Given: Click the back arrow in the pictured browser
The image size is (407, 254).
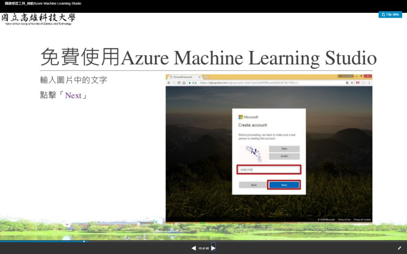Looking at the screenshot, I should coord(169,83).
